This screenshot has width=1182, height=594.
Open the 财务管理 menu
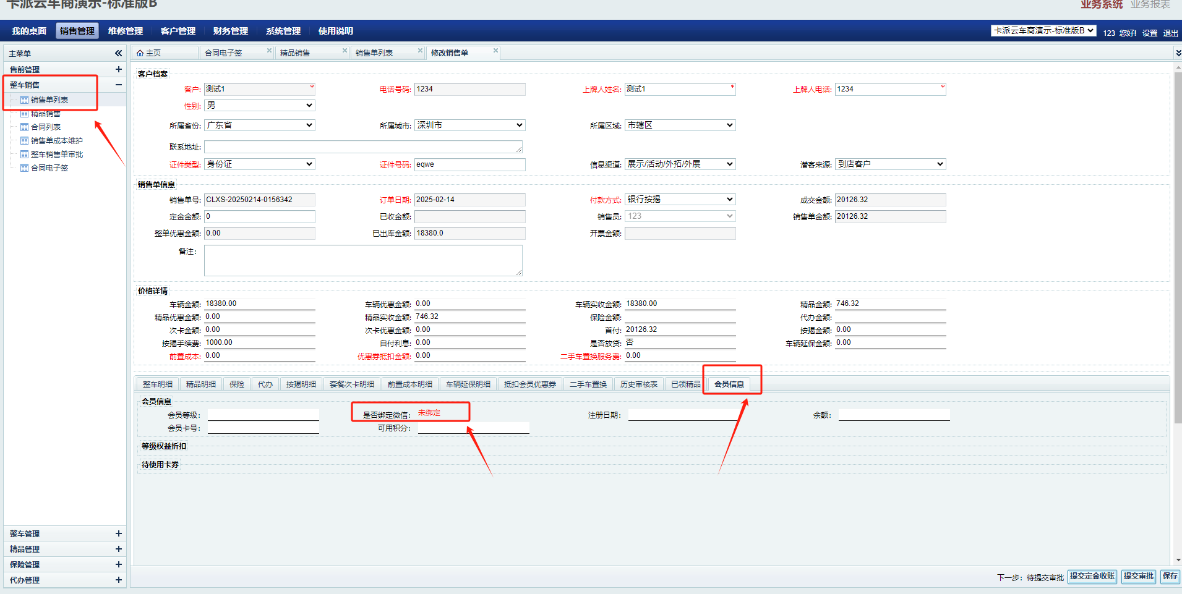coord(230,31)
